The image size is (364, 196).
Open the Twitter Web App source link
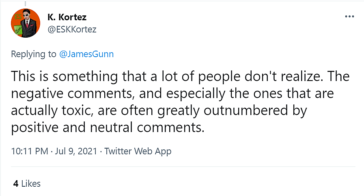point(138,151)
